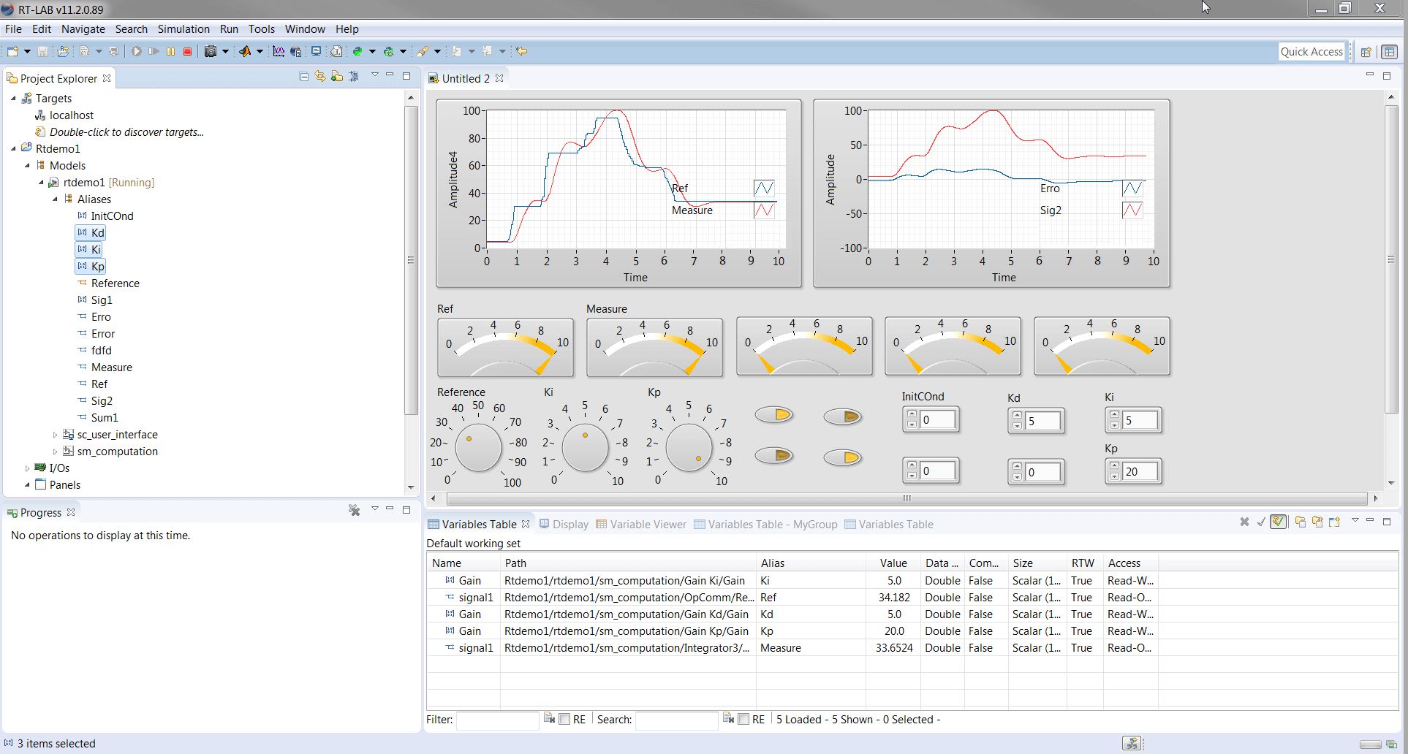Switch to Variables Table - MyGroup tab

765,525
